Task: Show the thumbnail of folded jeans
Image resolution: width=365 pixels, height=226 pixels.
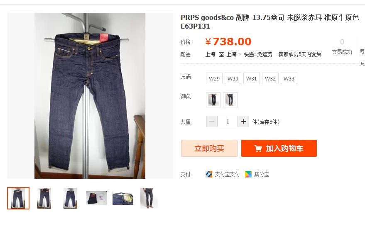Action: coord(97,198)
